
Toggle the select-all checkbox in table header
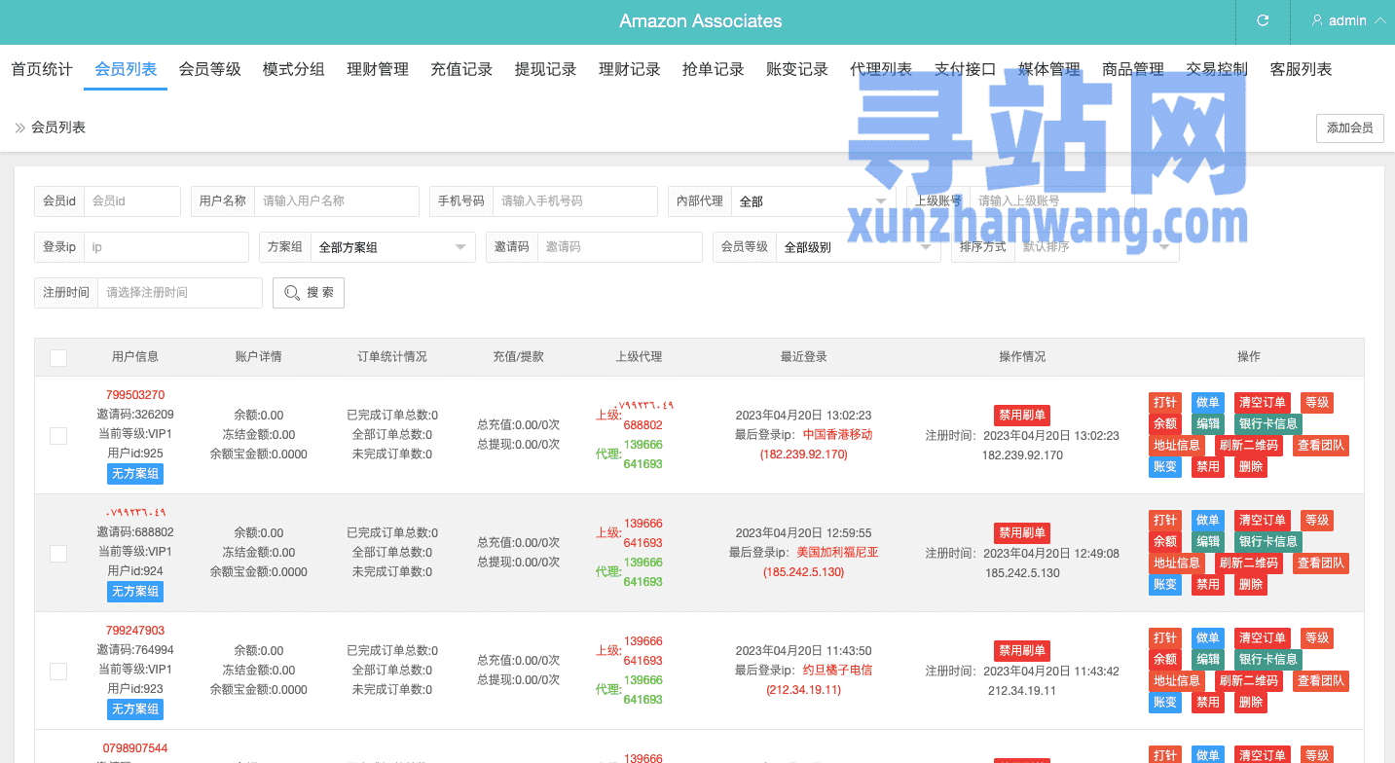58,357
